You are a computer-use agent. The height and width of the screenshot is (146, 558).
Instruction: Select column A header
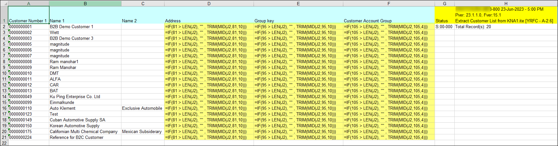[x=28, y=4]
